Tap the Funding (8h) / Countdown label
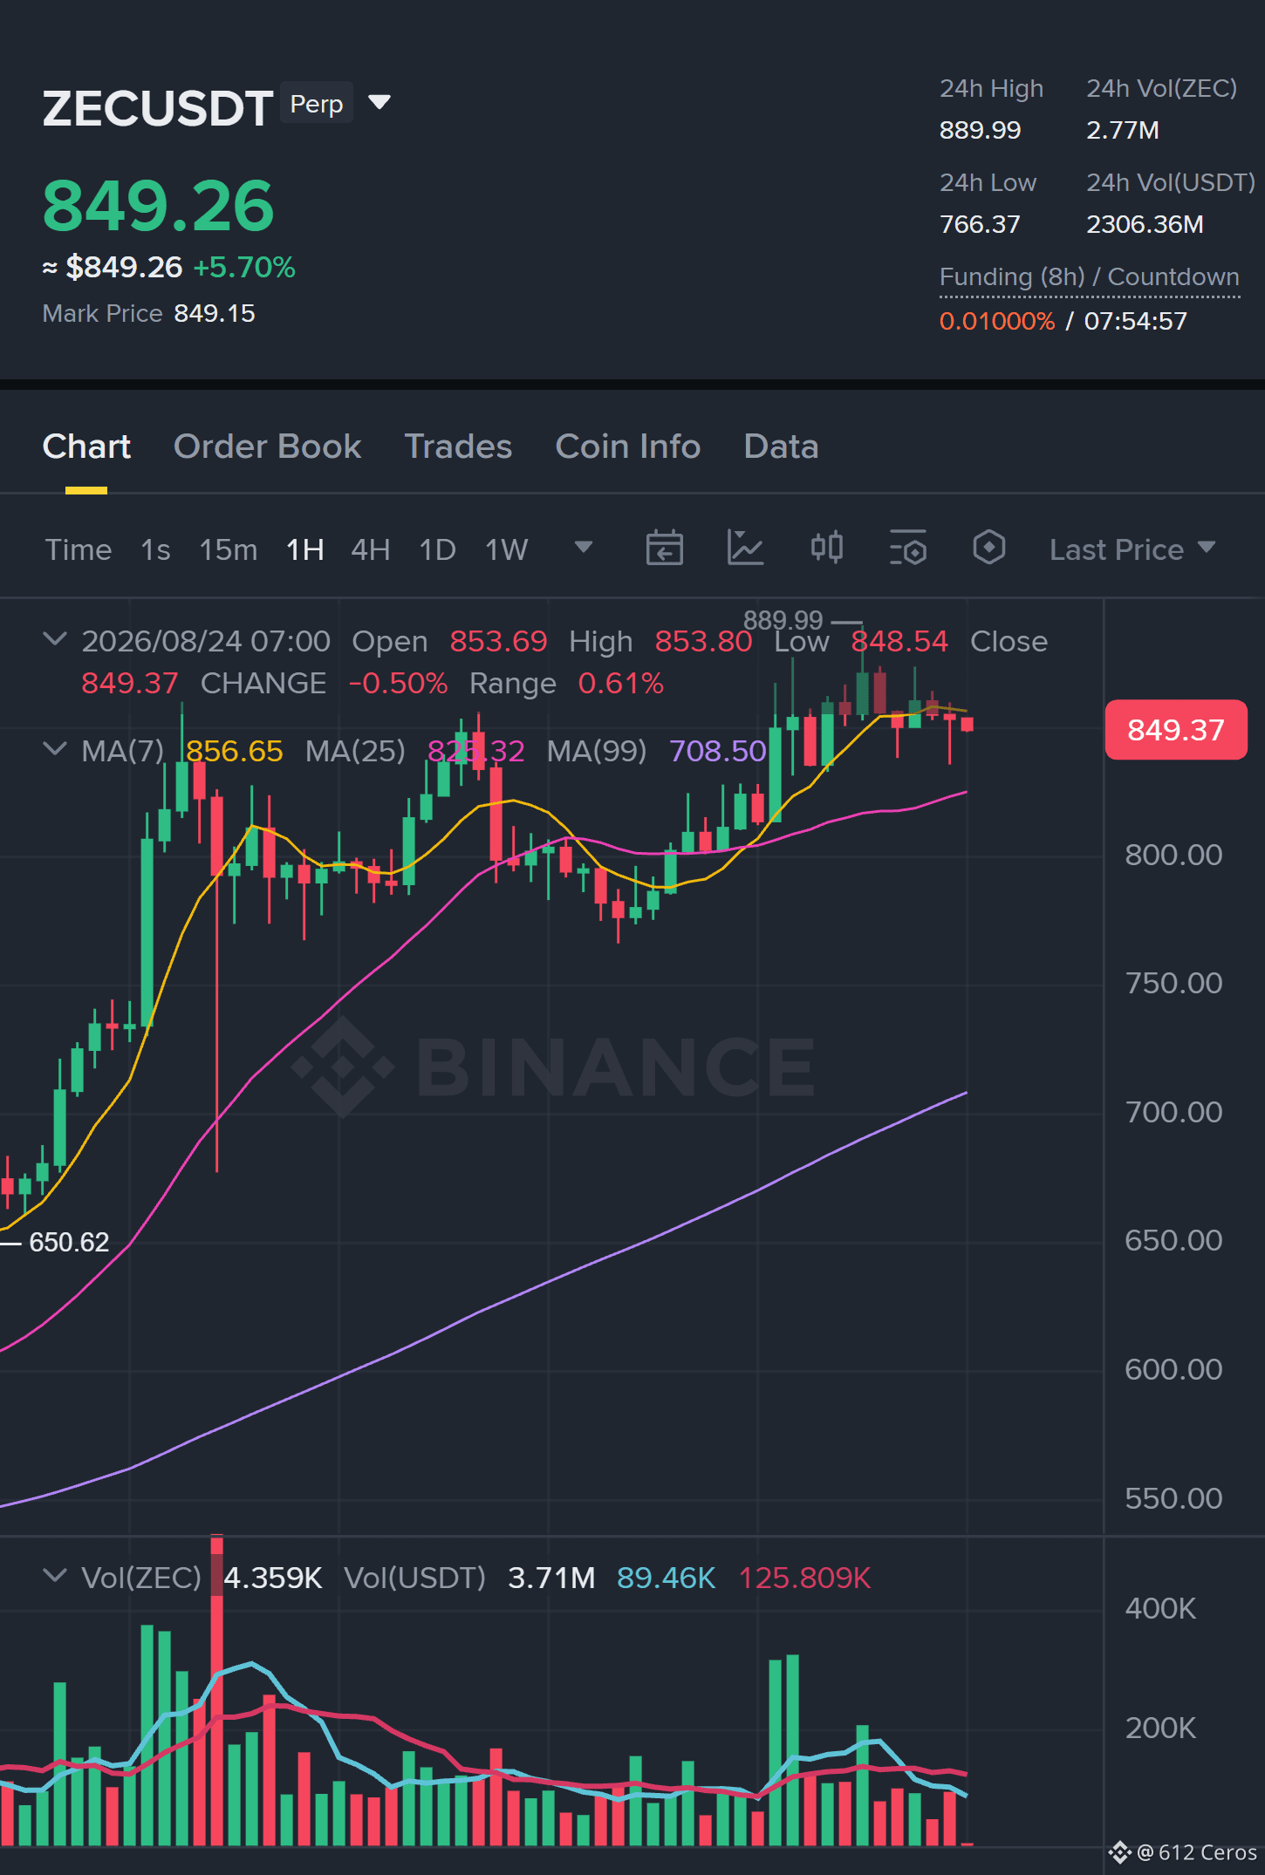This screenshot has height=1875, width=1265. click(x=1089, y=277)
